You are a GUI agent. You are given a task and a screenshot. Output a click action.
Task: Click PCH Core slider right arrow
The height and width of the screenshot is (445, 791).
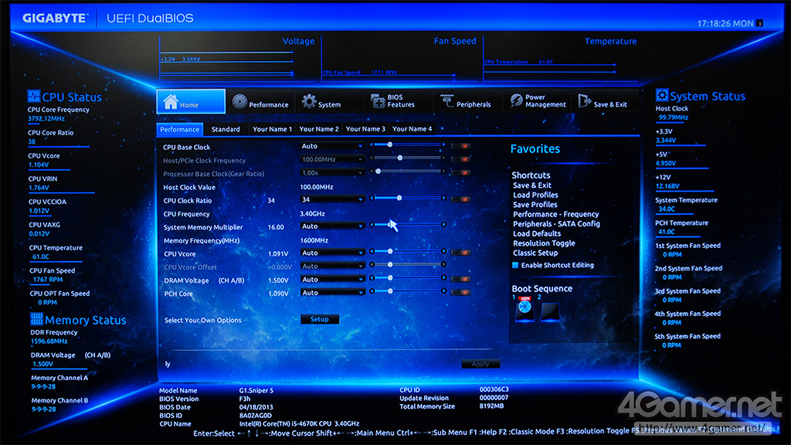444,291
